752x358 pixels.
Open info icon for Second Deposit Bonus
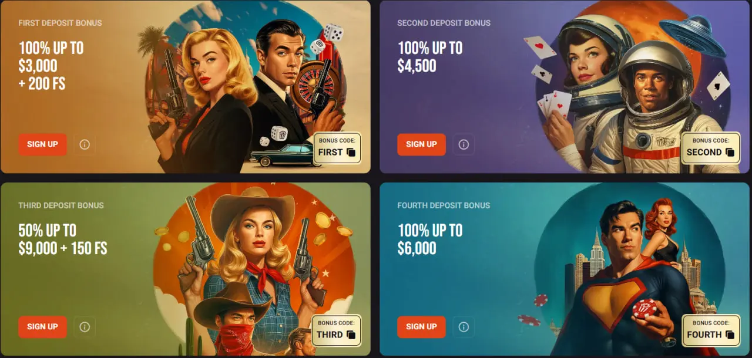(464, 144)
